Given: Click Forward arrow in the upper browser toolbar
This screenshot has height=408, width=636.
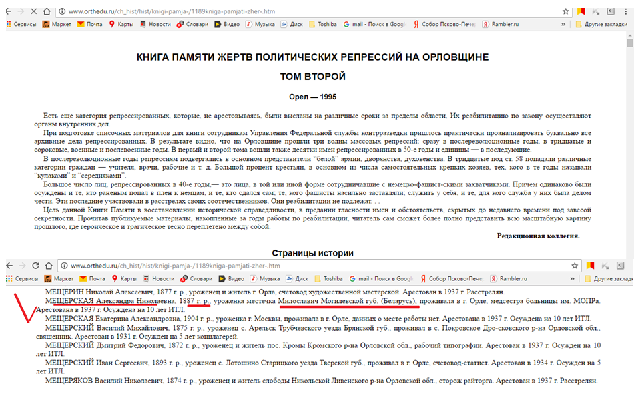Looking at the screenshot, I should click(21, 11).
